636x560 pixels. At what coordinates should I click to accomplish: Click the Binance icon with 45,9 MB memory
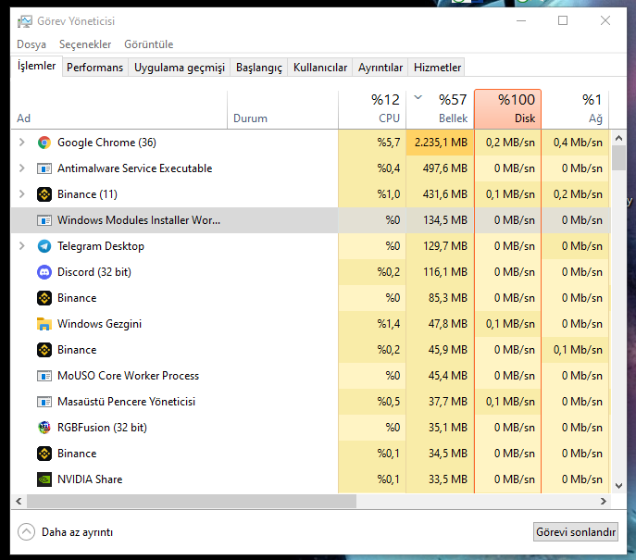[44, 350]
